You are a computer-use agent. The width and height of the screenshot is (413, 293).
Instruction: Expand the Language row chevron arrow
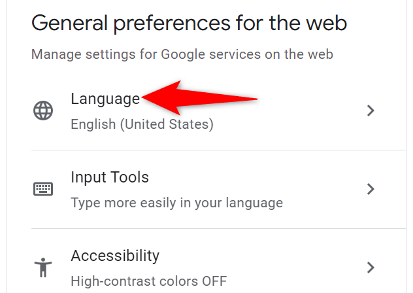click(x=371, y=111)
